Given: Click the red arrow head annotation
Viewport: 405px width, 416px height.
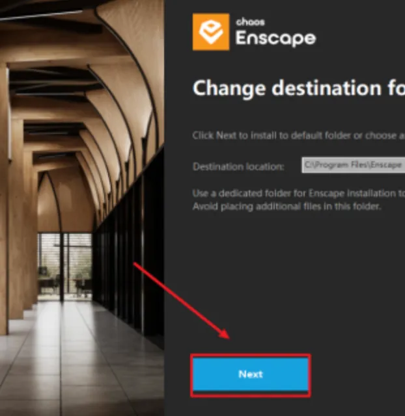Looking at the screenshot, I should [x=224, y=333].
